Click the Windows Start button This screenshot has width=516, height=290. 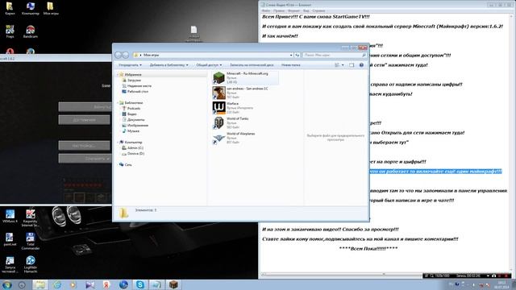coord(7,284)
